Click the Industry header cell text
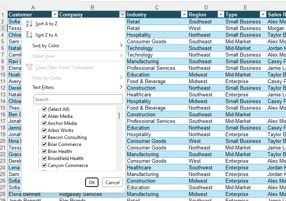The image size is (286, 201). (x=137, y=14)
